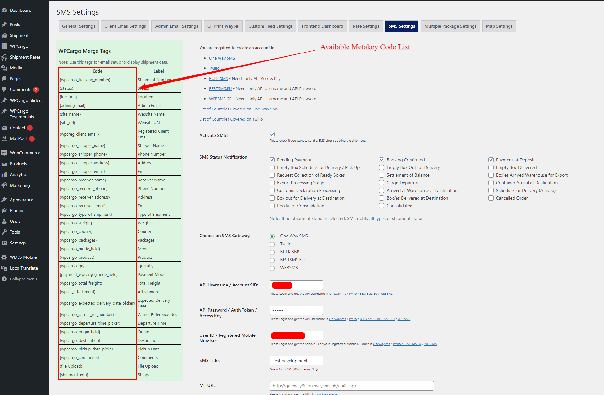Open the One Way SMS link

pyautogui.click(x=222, y=58)
